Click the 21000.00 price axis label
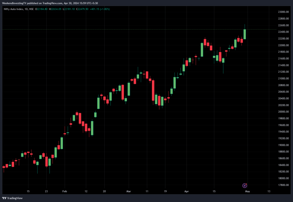Image resolution: width=293 pixels, height=202 pixels. 283,78
